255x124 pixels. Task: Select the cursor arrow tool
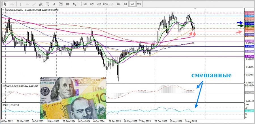coord(5,4)
